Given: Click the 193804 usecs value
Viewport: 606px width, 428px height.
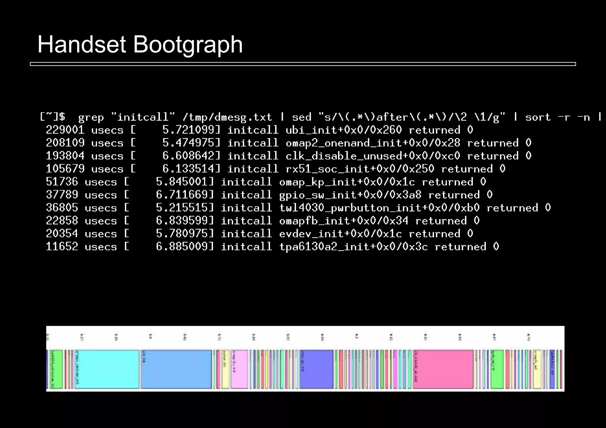Looking at the screenshot, I should 84,156.
